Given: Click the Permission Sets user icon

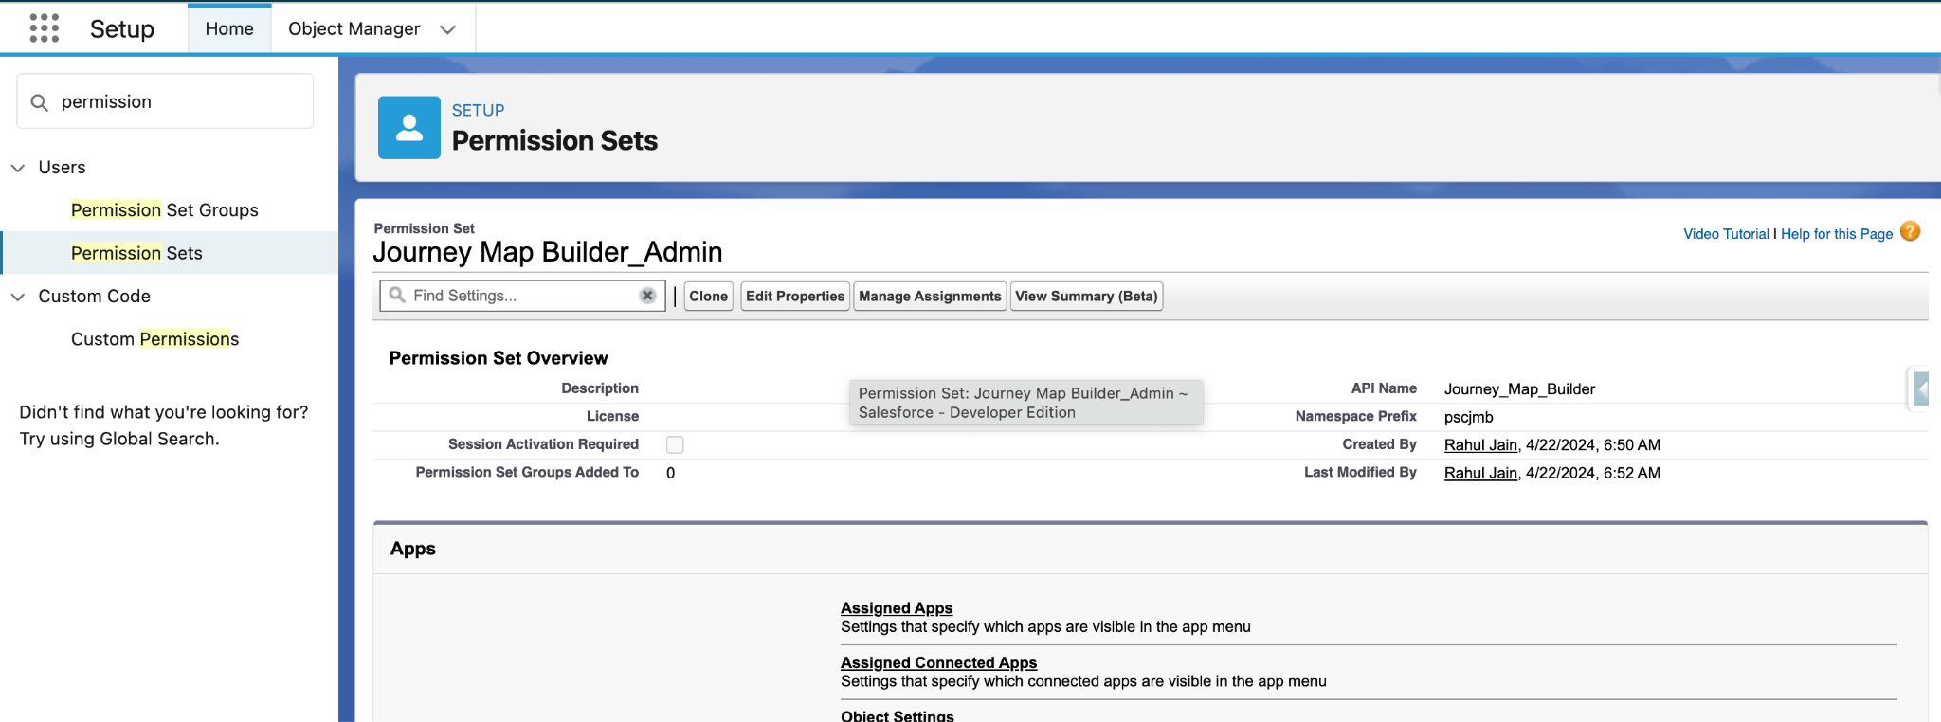Looking at the screenshot, I should tap(409, 127).
